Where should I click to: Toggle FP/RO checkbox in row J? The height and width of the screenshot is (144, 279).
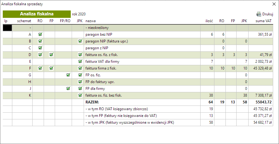point(68,89)
